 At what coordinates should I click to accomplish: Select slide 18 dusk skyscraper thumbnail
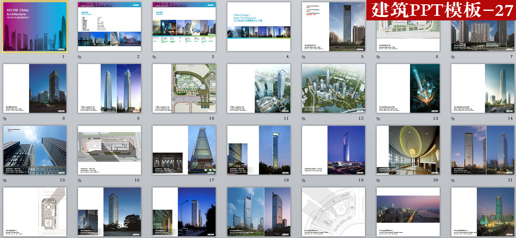(x=259, y=150)
